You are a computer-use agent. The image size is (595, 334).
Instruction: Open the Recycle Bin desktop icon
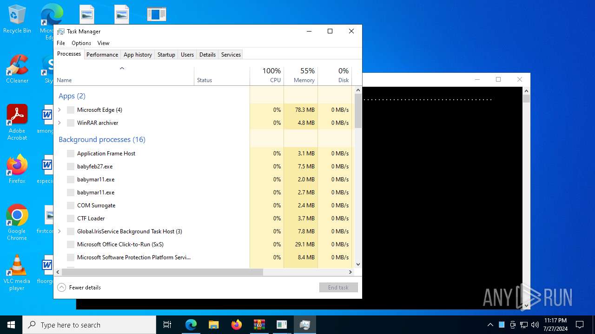[17, 19]
